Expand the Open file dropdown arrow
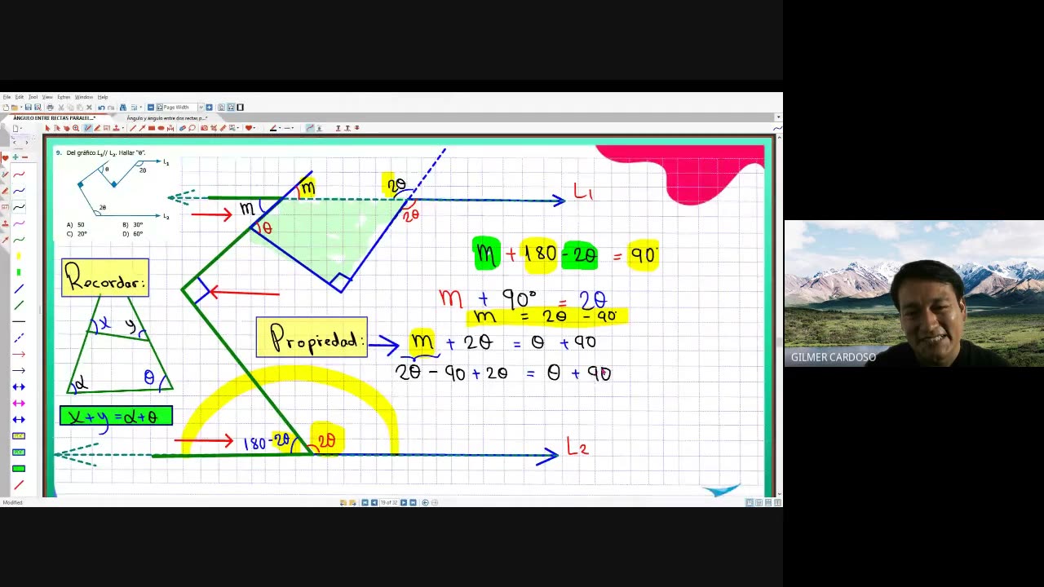Viewport: 1044px width, 587px height. coord(21,107)
